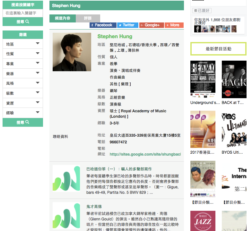This screenshot has height=231, width=252.
Task: Open the 樂器 filter dropdown
Action: [23, 73]
